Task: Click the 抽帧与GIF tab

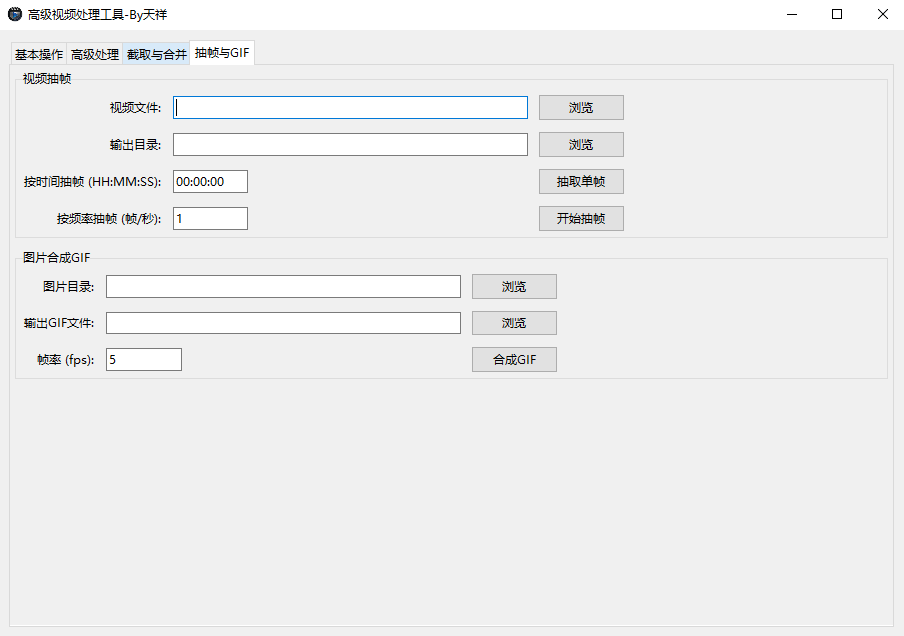Action: click(222, 53)
